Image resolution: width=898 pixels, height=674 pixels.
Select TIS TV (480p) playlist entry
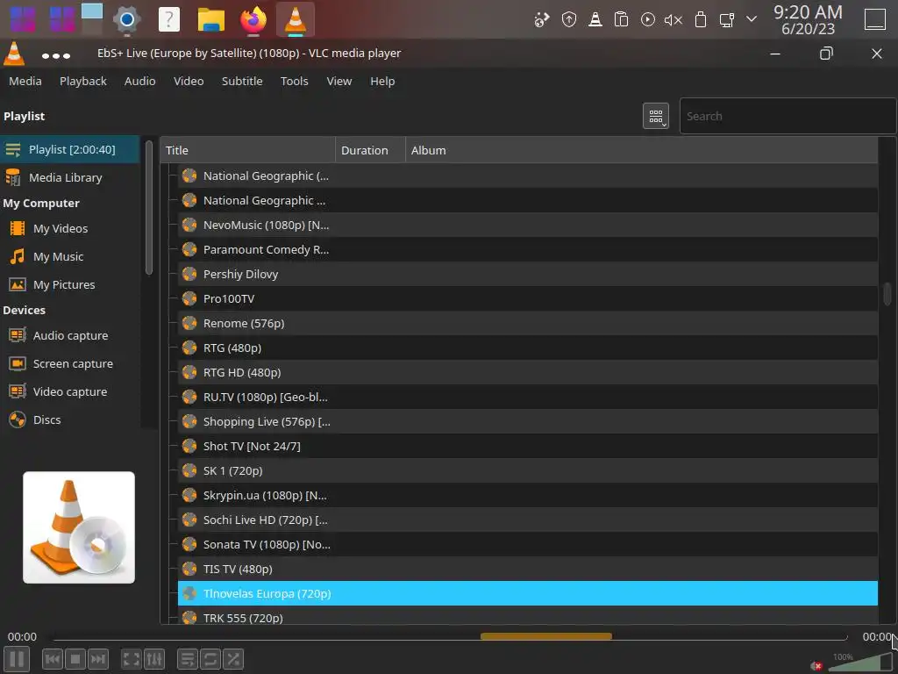pos(527,569)
